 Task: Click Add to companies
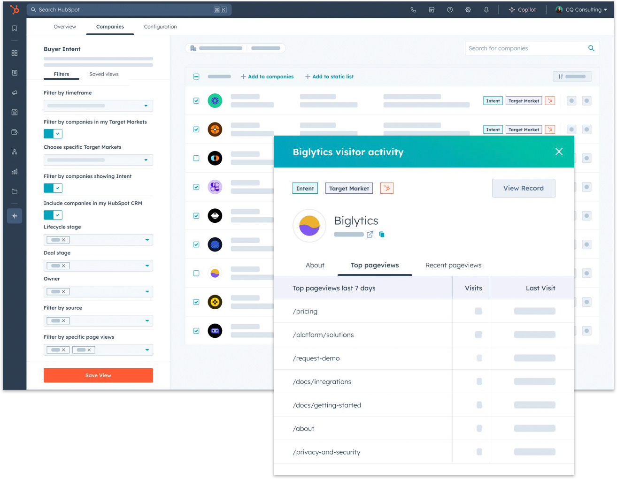coord(267,76)
